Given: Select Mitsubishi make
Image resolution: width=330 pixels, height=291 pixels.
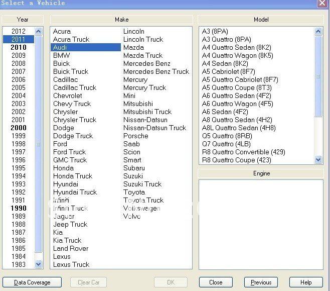Looking at the screenshot, I should pos(138,104).
